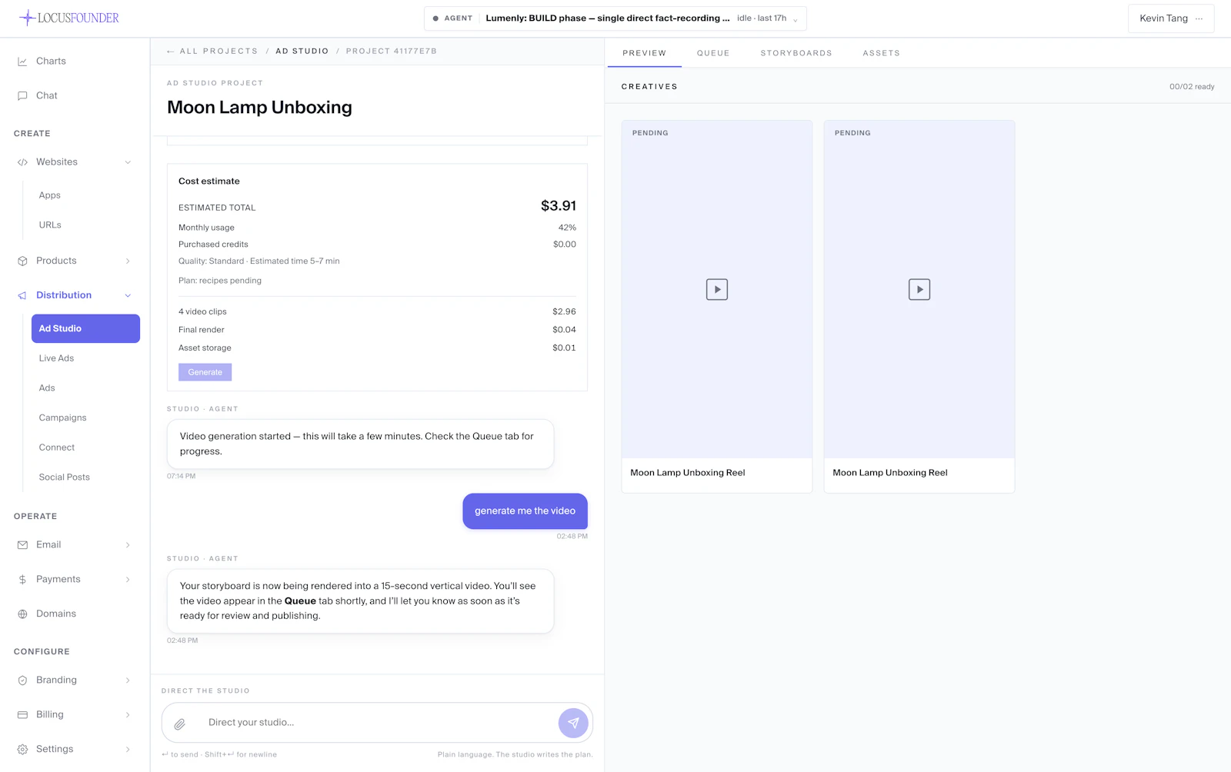
Task: Click the Billing card icon
Action: (x=22, y=715)
